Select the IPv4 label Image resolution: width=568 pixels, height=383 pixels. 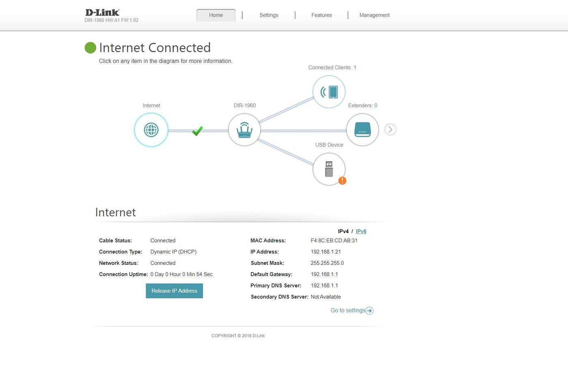[343, 231]
